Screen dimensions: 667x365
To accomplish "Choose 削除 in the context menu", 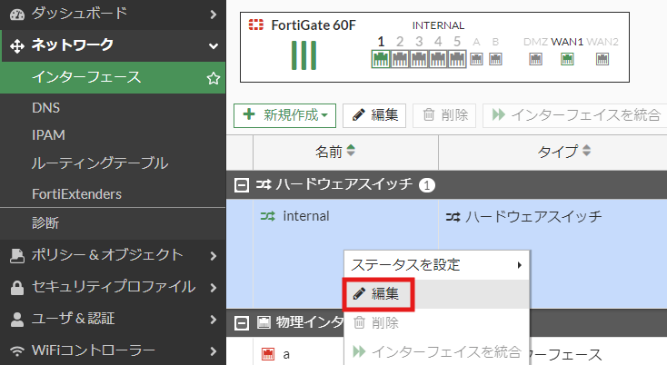I will click(436, 323).
